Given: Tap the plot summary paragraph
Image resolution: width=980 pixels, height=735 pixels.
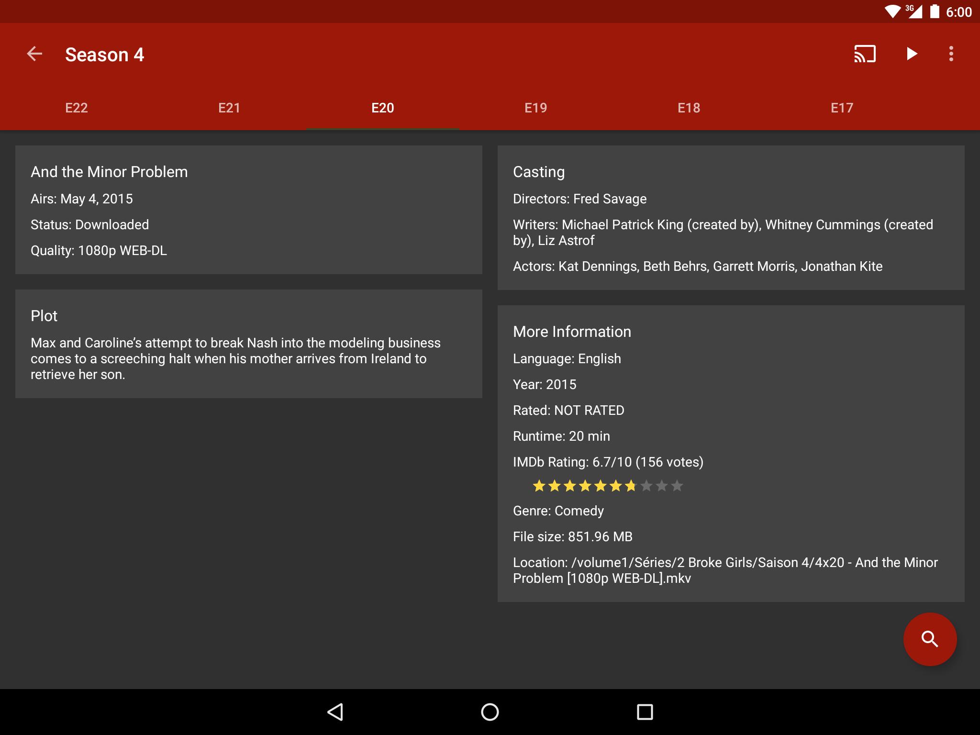Looking at the screenshot, I should coord(235,358).
